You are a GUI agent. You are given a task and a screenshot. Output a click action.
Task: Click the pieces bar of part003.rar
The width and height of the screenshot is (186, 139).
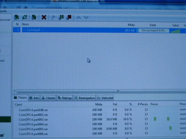(164, 119)
